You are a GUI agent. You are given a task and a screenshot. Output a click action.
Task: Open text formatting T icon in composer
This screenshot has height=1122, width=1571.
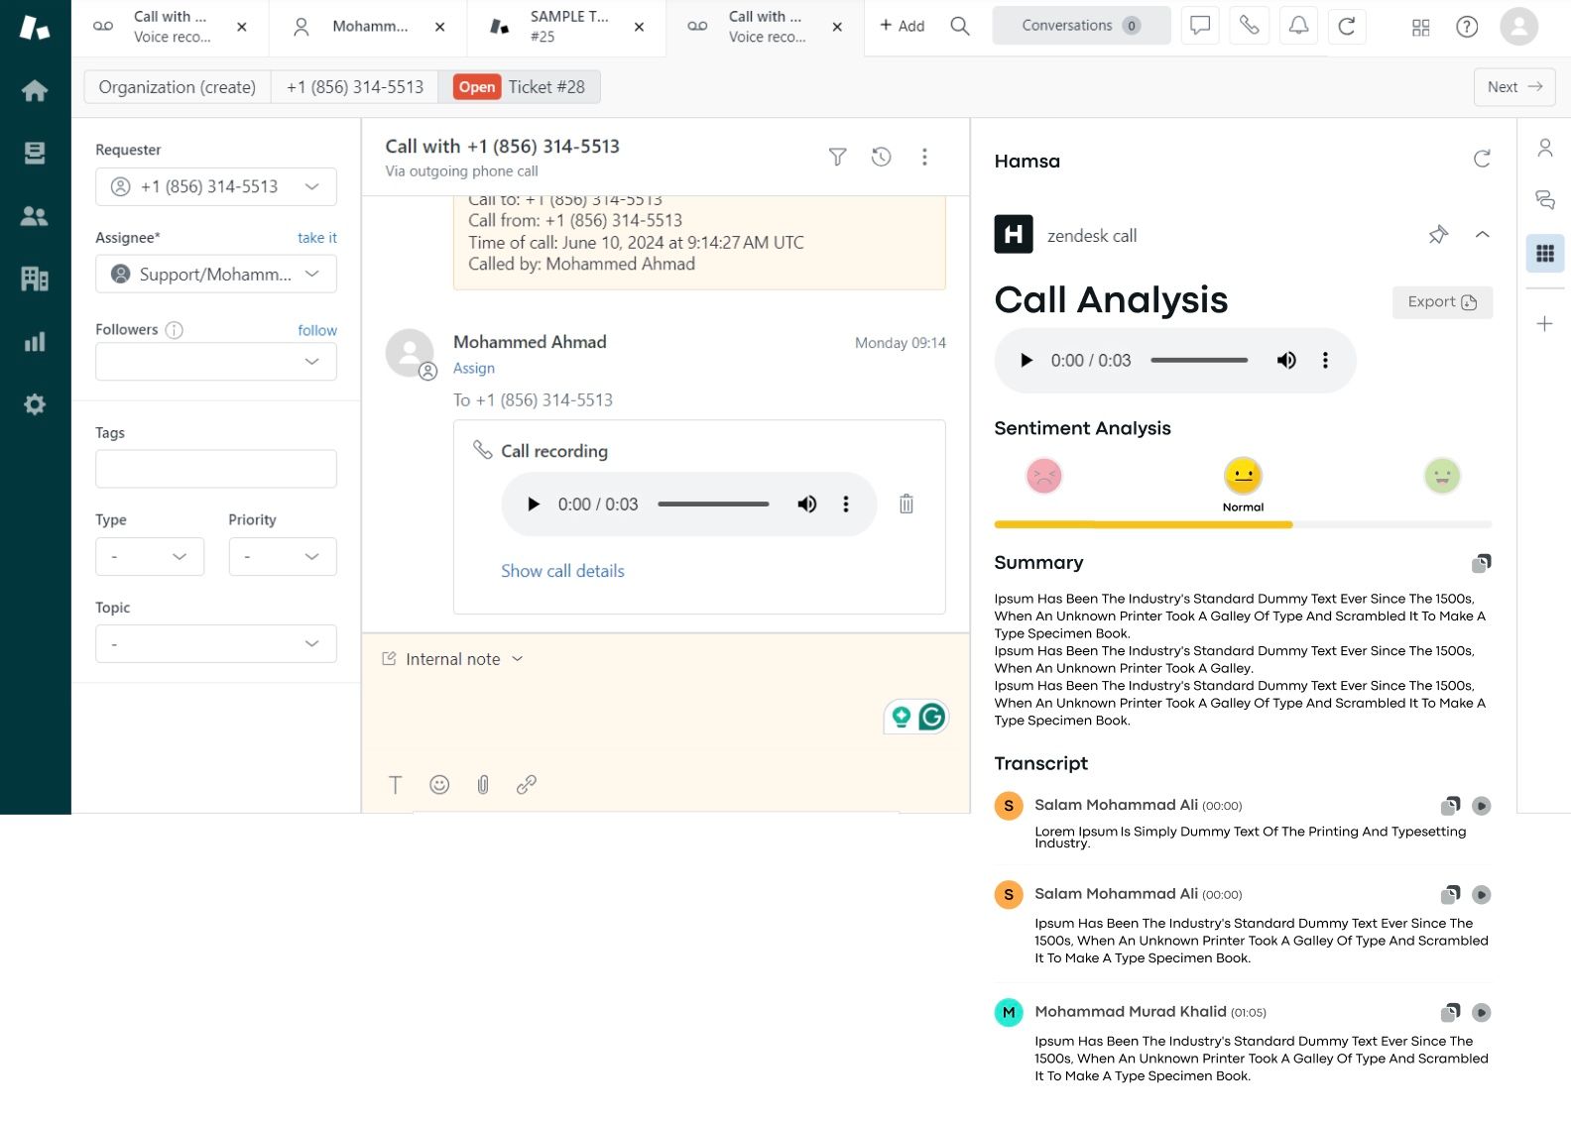[x=395, y=785]
